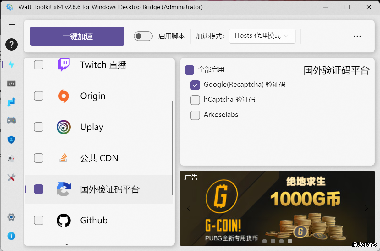Select the fourth ad carousel dot
380x251 pixels.
[290, 241]
